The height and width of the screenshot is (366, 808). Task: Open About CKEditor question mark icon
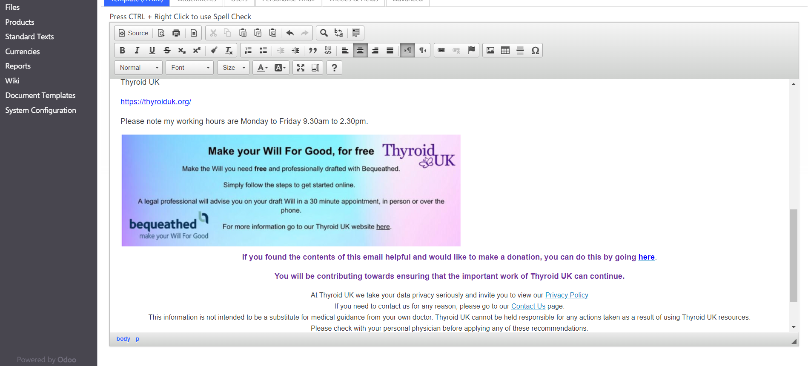click(x=335, y=68)
